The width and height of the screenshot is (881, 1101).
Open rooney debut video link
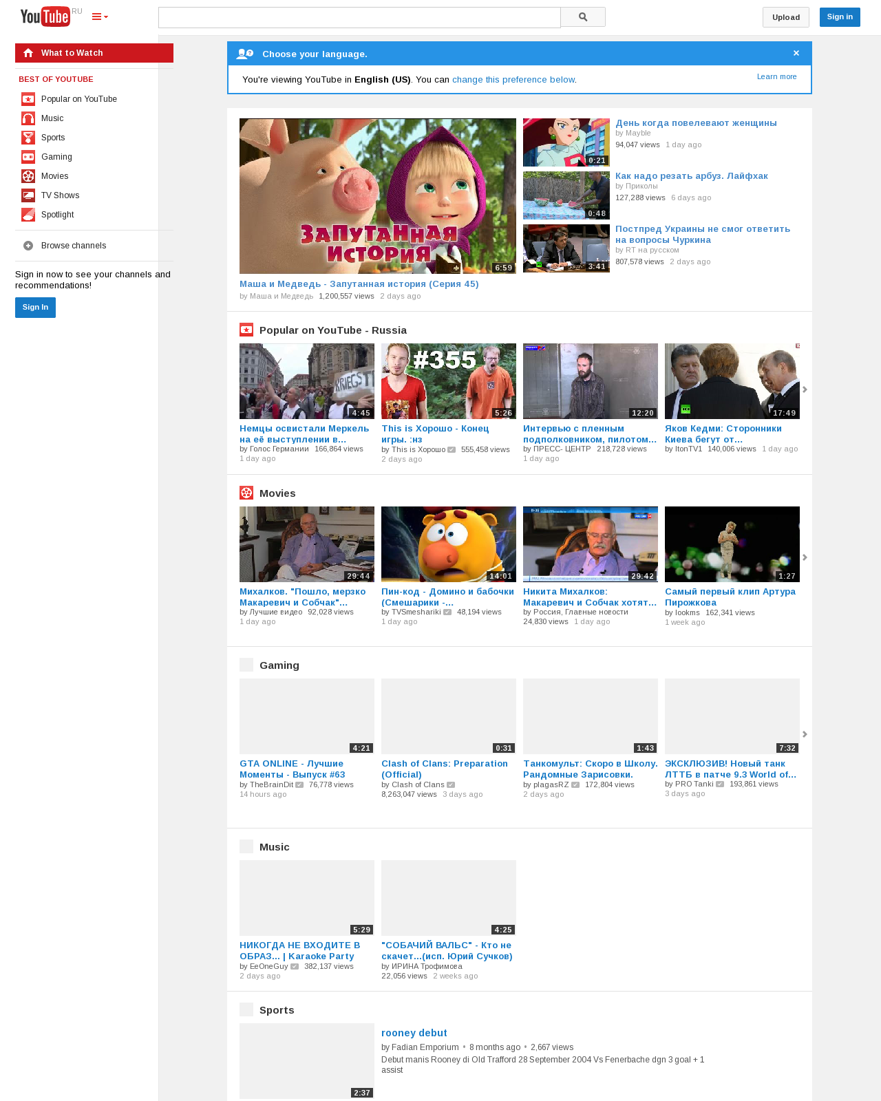(414, 1033)
